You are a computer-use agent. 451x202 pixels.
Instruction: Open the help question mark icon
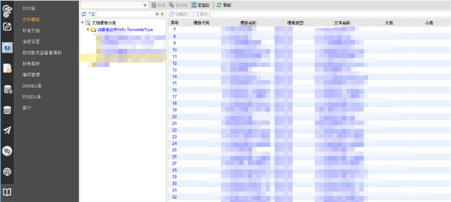[x=7, y=47]
